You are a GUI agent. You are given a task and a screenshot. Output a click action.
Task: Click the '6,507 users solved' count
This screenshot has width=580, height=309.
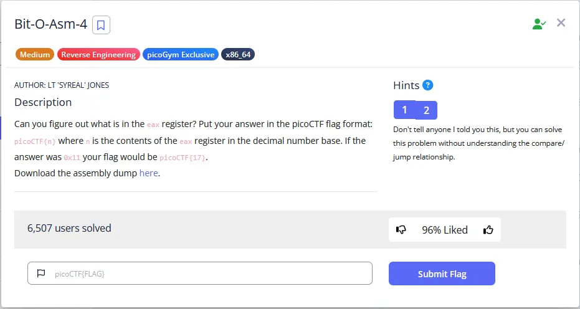click(69, 228)
